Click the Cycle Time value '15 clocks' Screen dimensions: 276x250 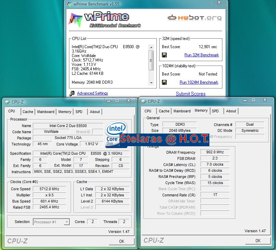tap(215, 183)
